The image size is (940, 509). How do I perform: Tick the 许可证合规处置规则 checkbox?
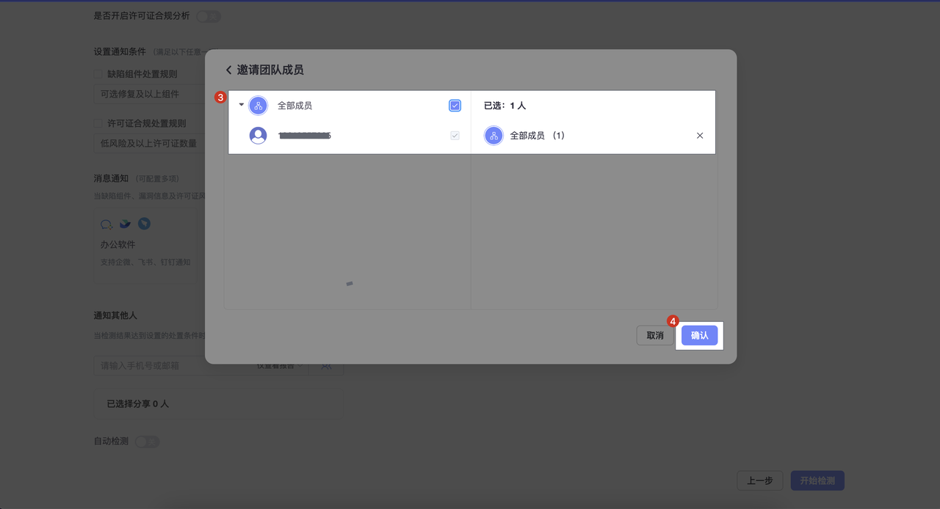coord(98,123)
